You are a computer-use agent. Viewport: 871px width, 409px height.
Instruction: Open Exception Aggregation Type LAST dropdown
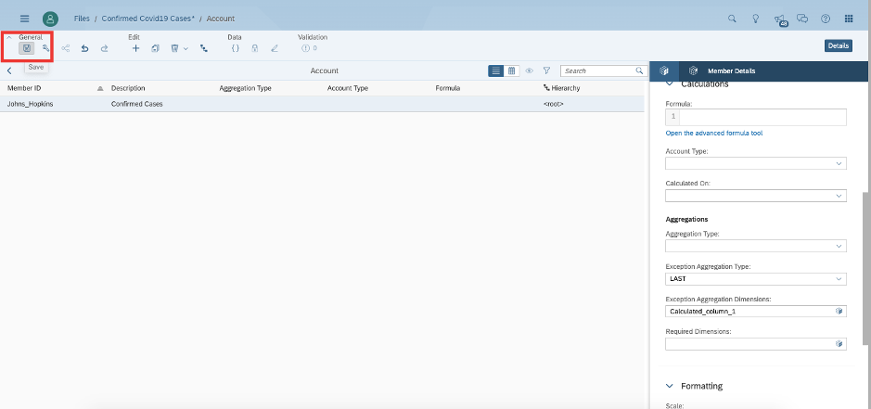755,279
